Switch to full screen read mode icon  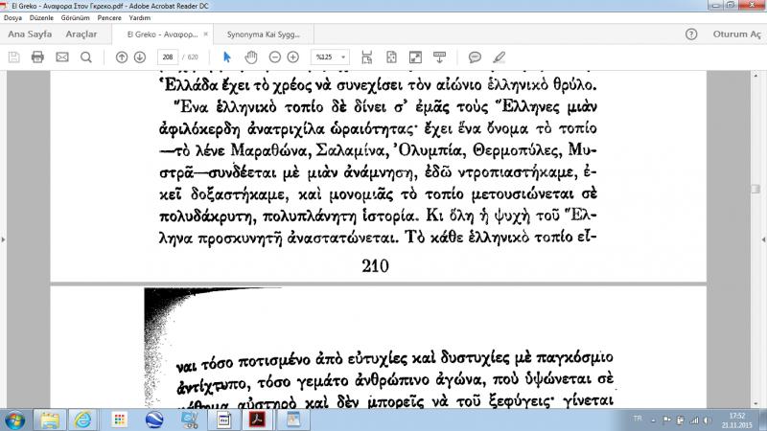[415, 57]
